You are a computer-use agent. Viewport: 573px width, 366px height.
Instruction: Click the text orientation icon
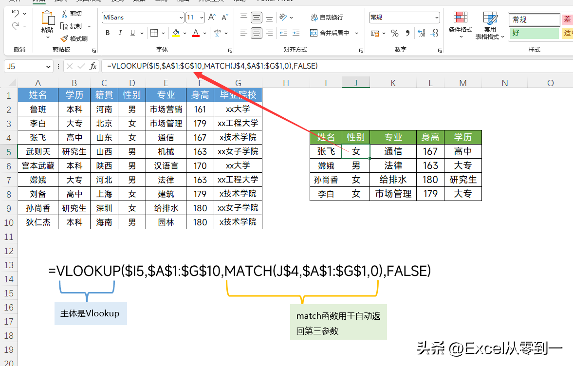tap(283, 17)
